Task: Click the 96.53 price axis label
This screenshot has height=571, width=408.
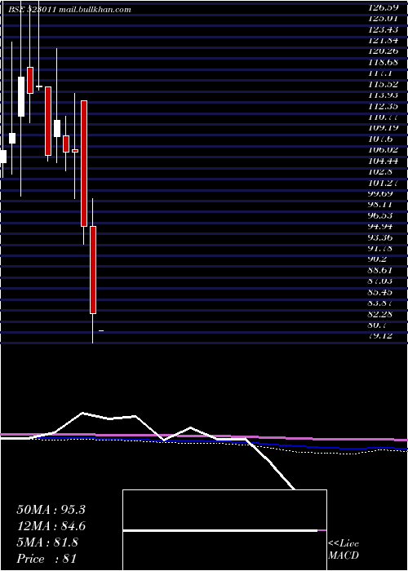Action: pyautogui.click(x=382, y=215)
